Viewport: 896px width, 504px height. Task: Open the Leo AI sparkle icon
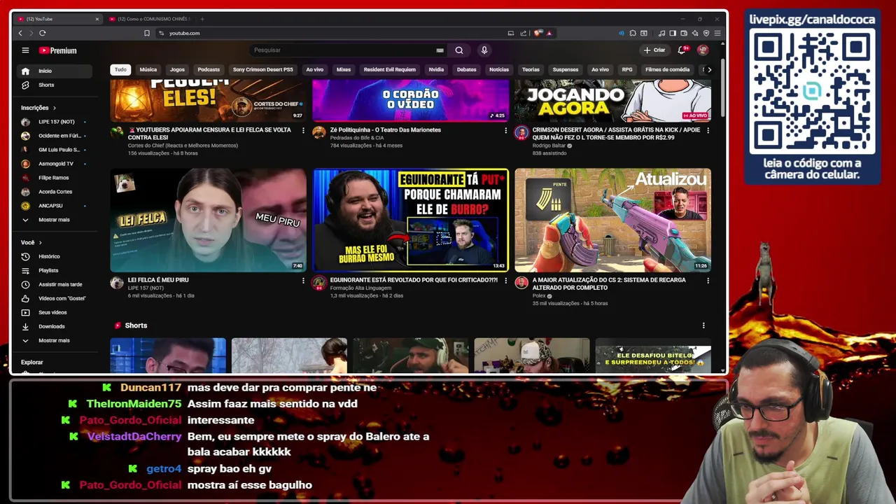[x=695, y=33]
